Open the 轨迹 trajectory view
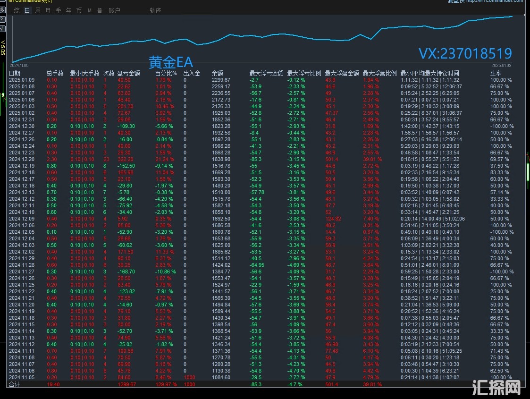530x399 pixels. pos(155,10)
